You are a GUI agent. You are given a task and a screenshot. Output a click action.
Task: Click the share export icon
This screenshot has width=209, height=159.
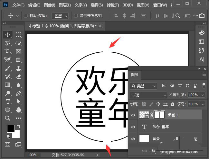[202, 15]
